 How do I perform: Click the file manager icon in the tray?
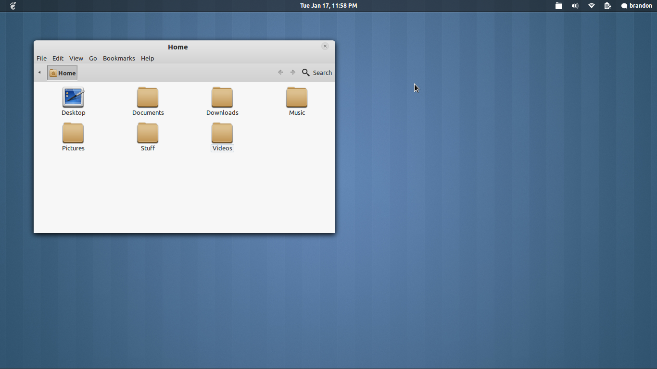point(558,6)
